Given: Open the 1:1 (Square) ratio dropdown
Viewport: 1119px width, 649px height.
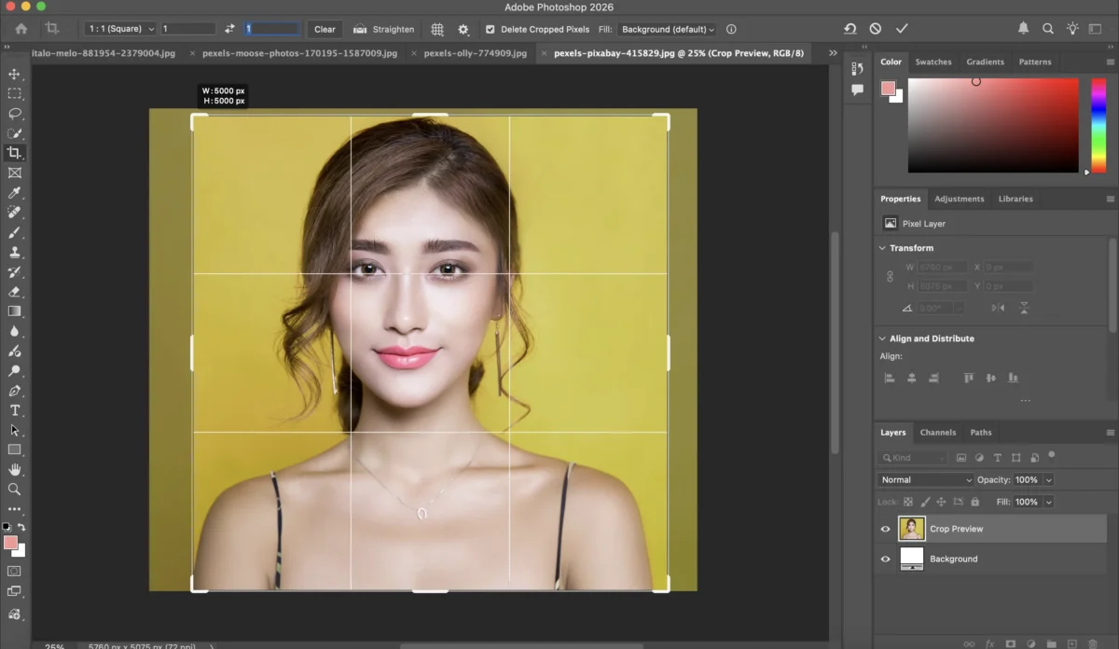Looking at the screenshot, I should coord(118,29).
